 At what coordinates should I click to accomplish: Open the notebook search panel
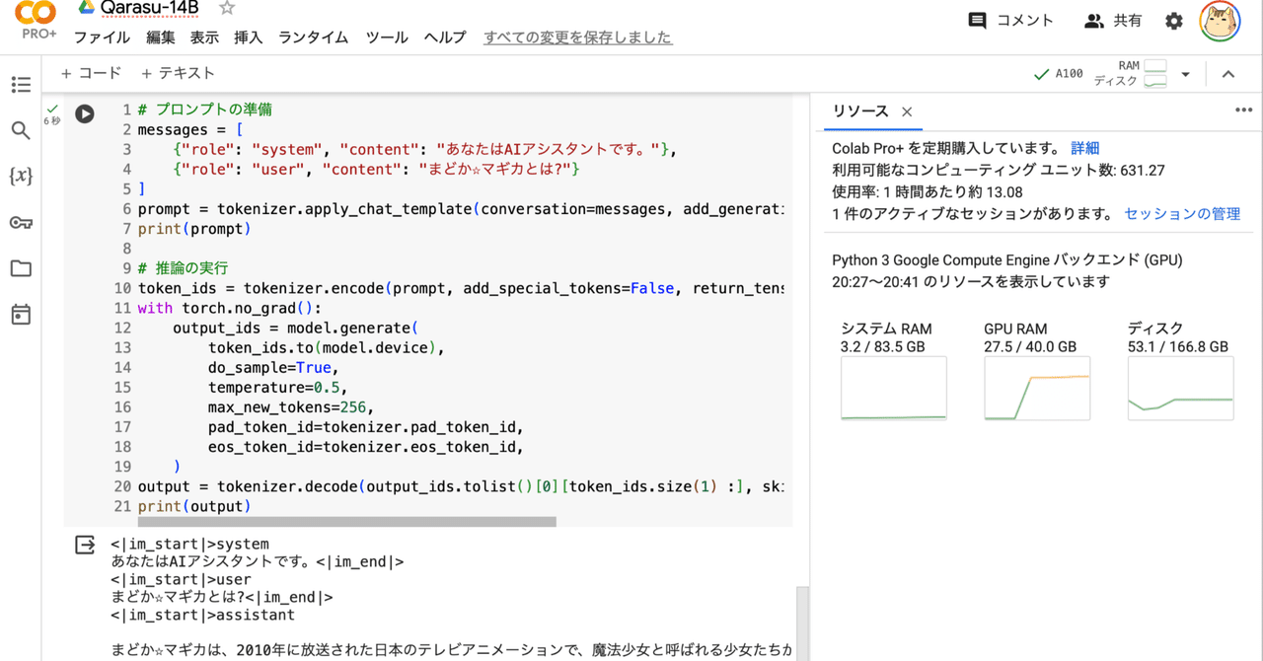click(21, 129)
